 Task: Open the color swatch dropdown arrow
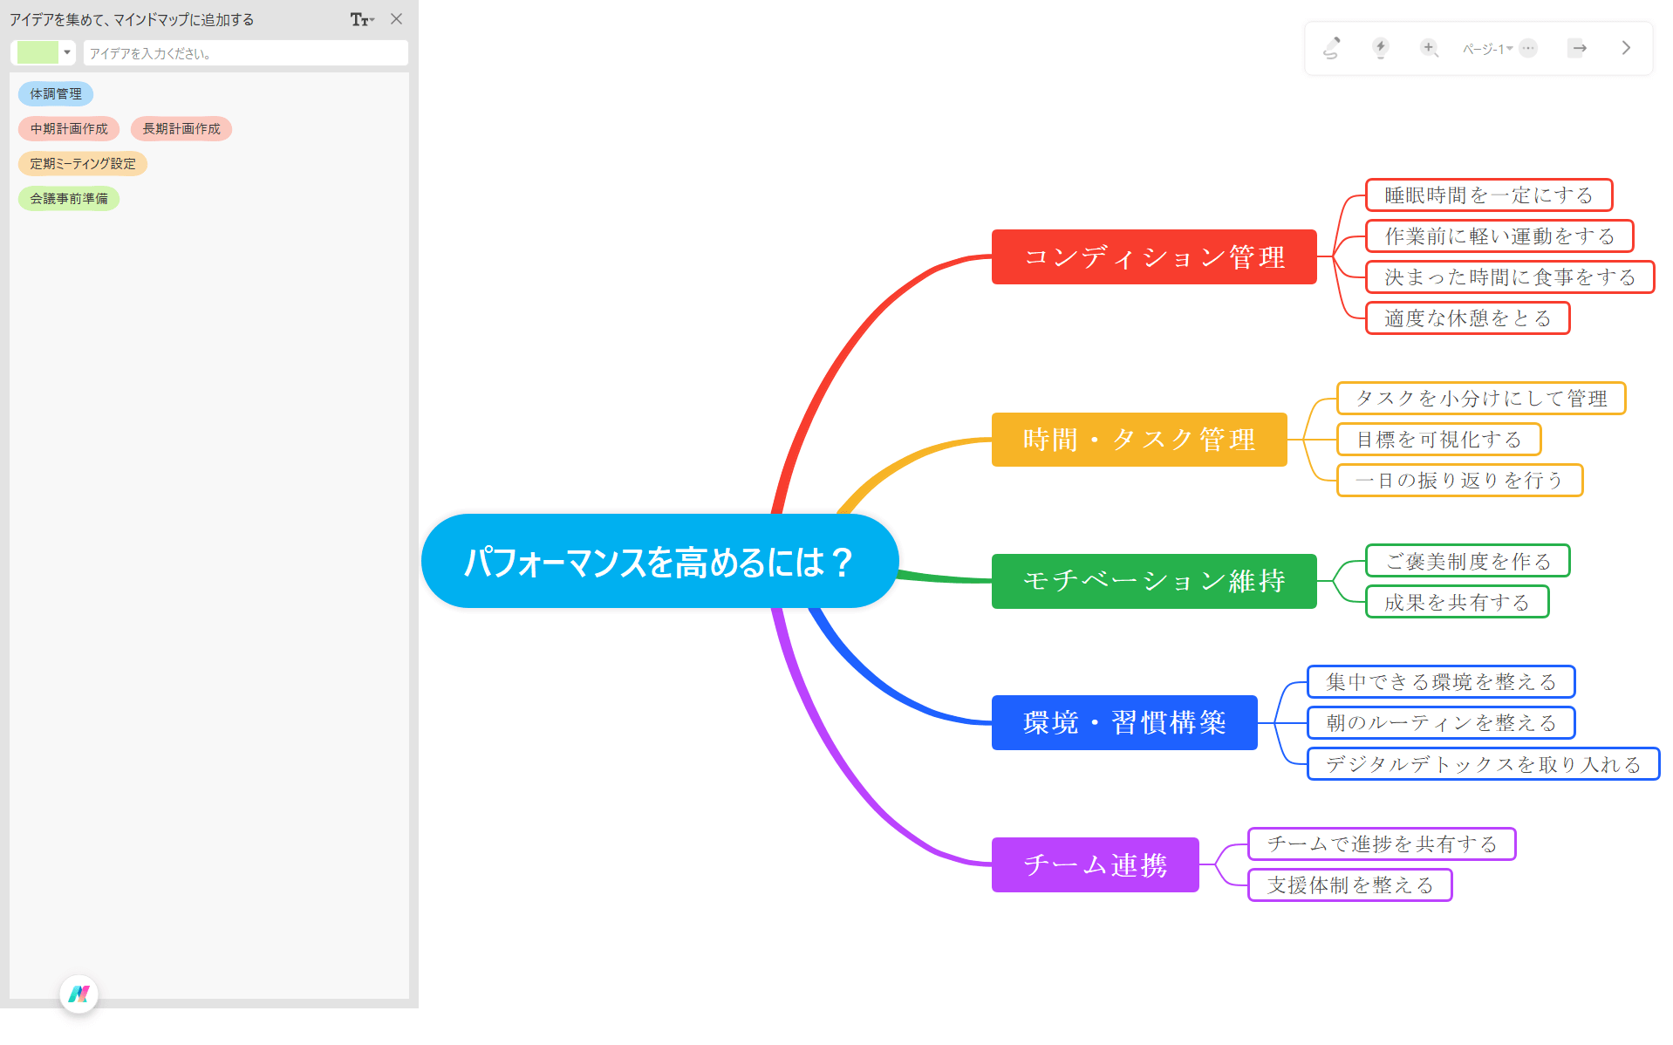click(66, 52)
